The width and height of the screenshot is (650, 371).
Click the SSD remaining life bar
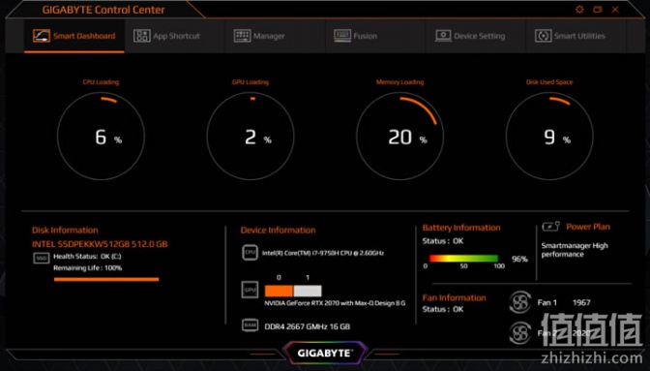(x=106, y=279)
